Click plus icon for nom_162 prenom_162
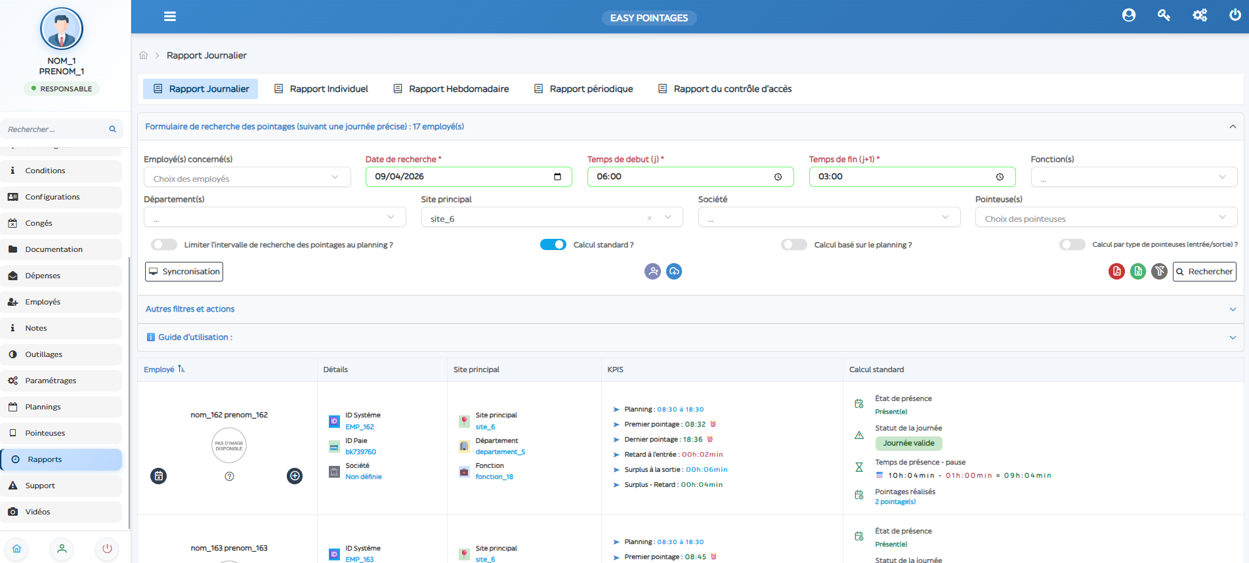This screenshot has width=1249, height=563. (295, 476)
